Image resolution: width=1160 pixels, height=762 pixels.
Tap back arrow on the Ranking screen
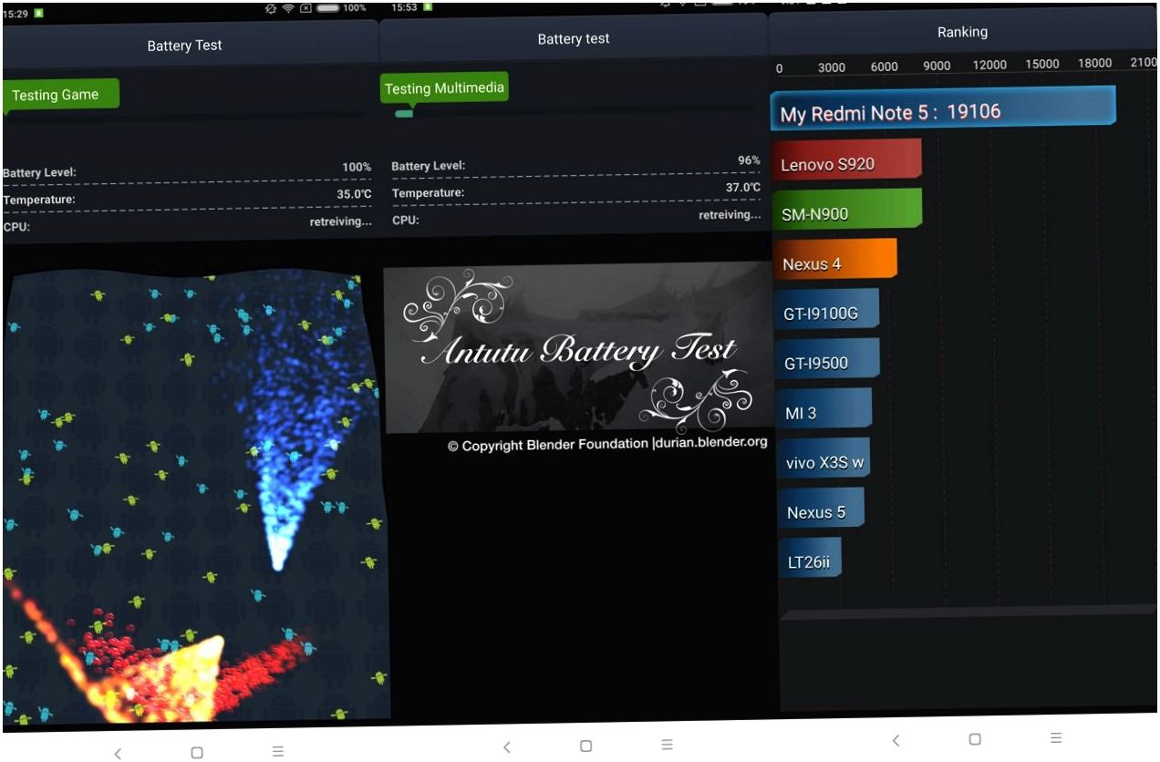click(x=896, y=740)
